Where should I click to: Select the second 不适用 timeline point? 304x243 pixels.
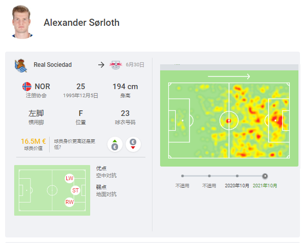(x=209, y=176)
